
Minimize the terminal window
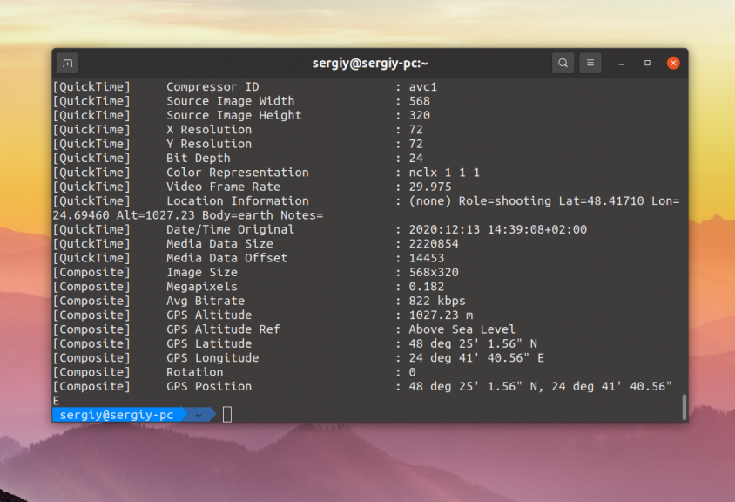(x=622, y=64)
